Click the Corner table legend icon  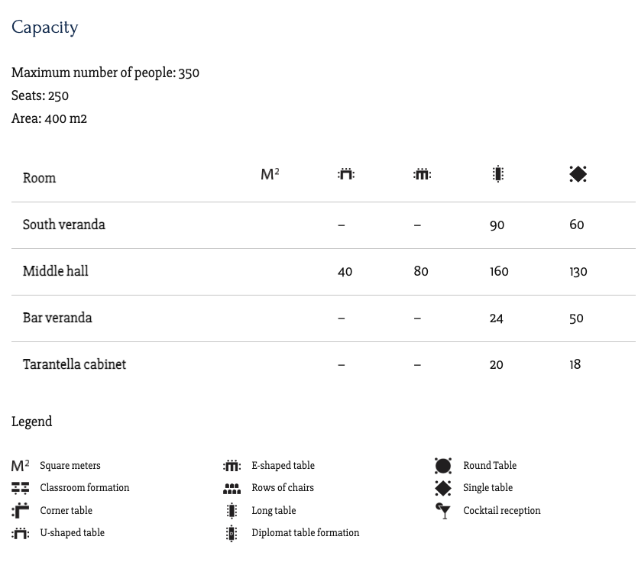click(21, 510)
